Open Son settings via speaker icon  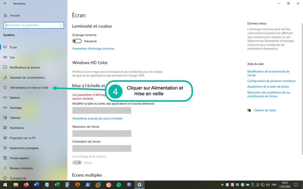click(x=5, y=57)
